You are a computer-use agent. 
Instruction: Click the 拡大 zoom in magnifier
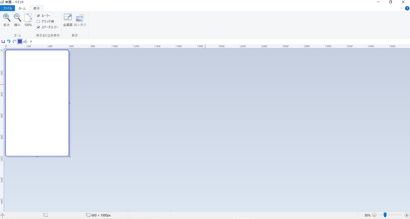point(6,20)
